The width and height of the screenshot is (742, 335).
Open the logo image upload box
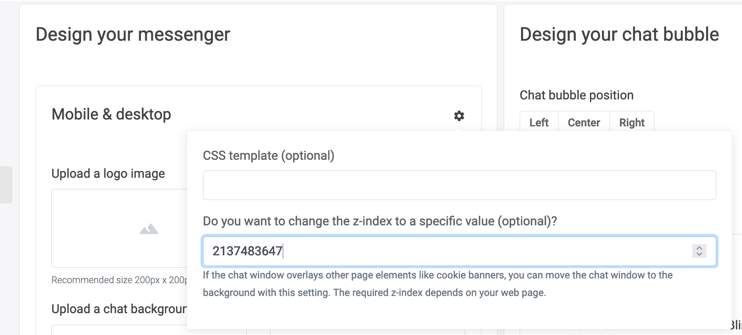120,228
